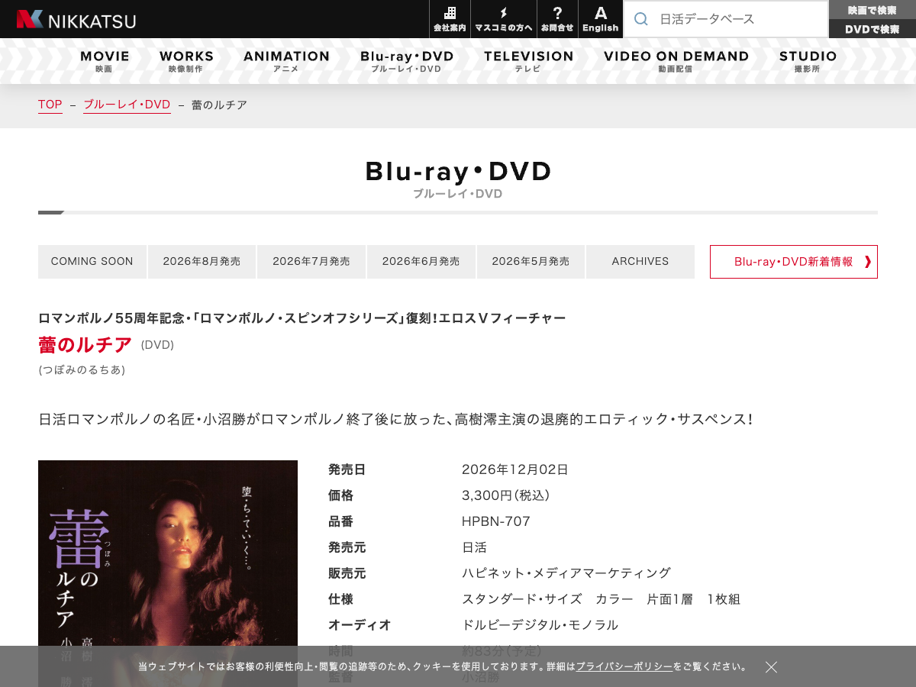Dismiss the cookie notice banner
The height and width of the screenshot is (687, 916).
pos(772,667)
